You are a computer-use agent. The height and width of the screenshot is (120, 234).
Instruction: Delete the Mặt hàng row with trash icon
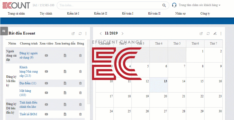[80, 93]
